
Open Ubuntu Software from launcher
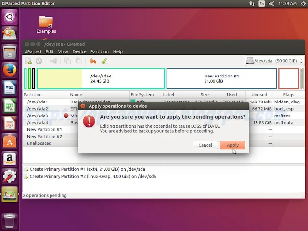pos(10,141)
